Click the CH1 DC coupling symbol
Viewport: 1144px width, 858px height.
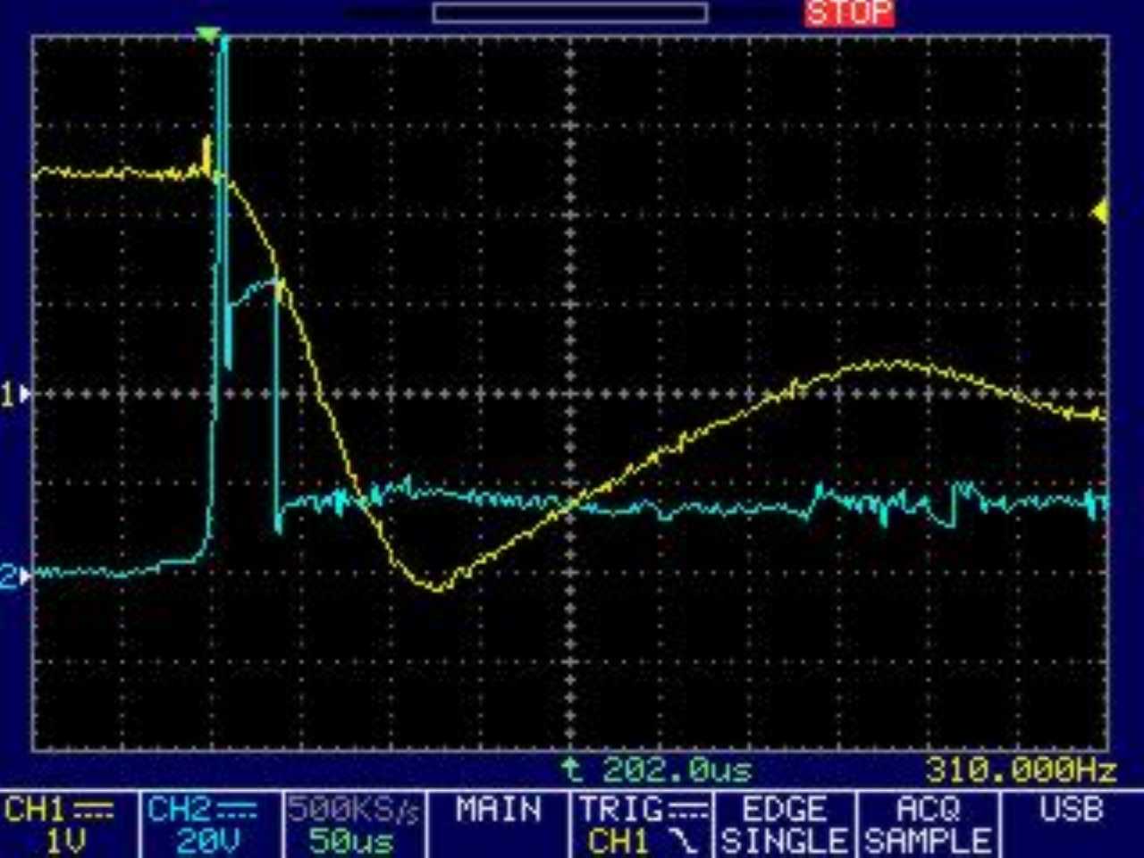[x=93, y=811]
